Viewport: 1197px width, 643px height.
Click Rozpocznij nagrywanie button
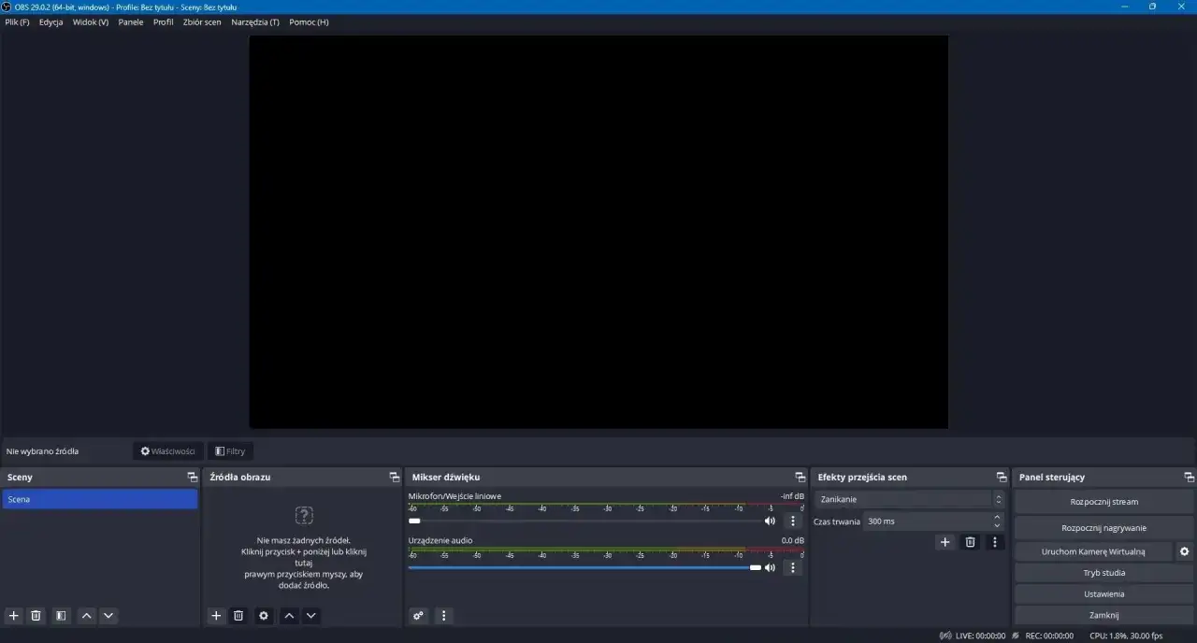point(1104,528)
